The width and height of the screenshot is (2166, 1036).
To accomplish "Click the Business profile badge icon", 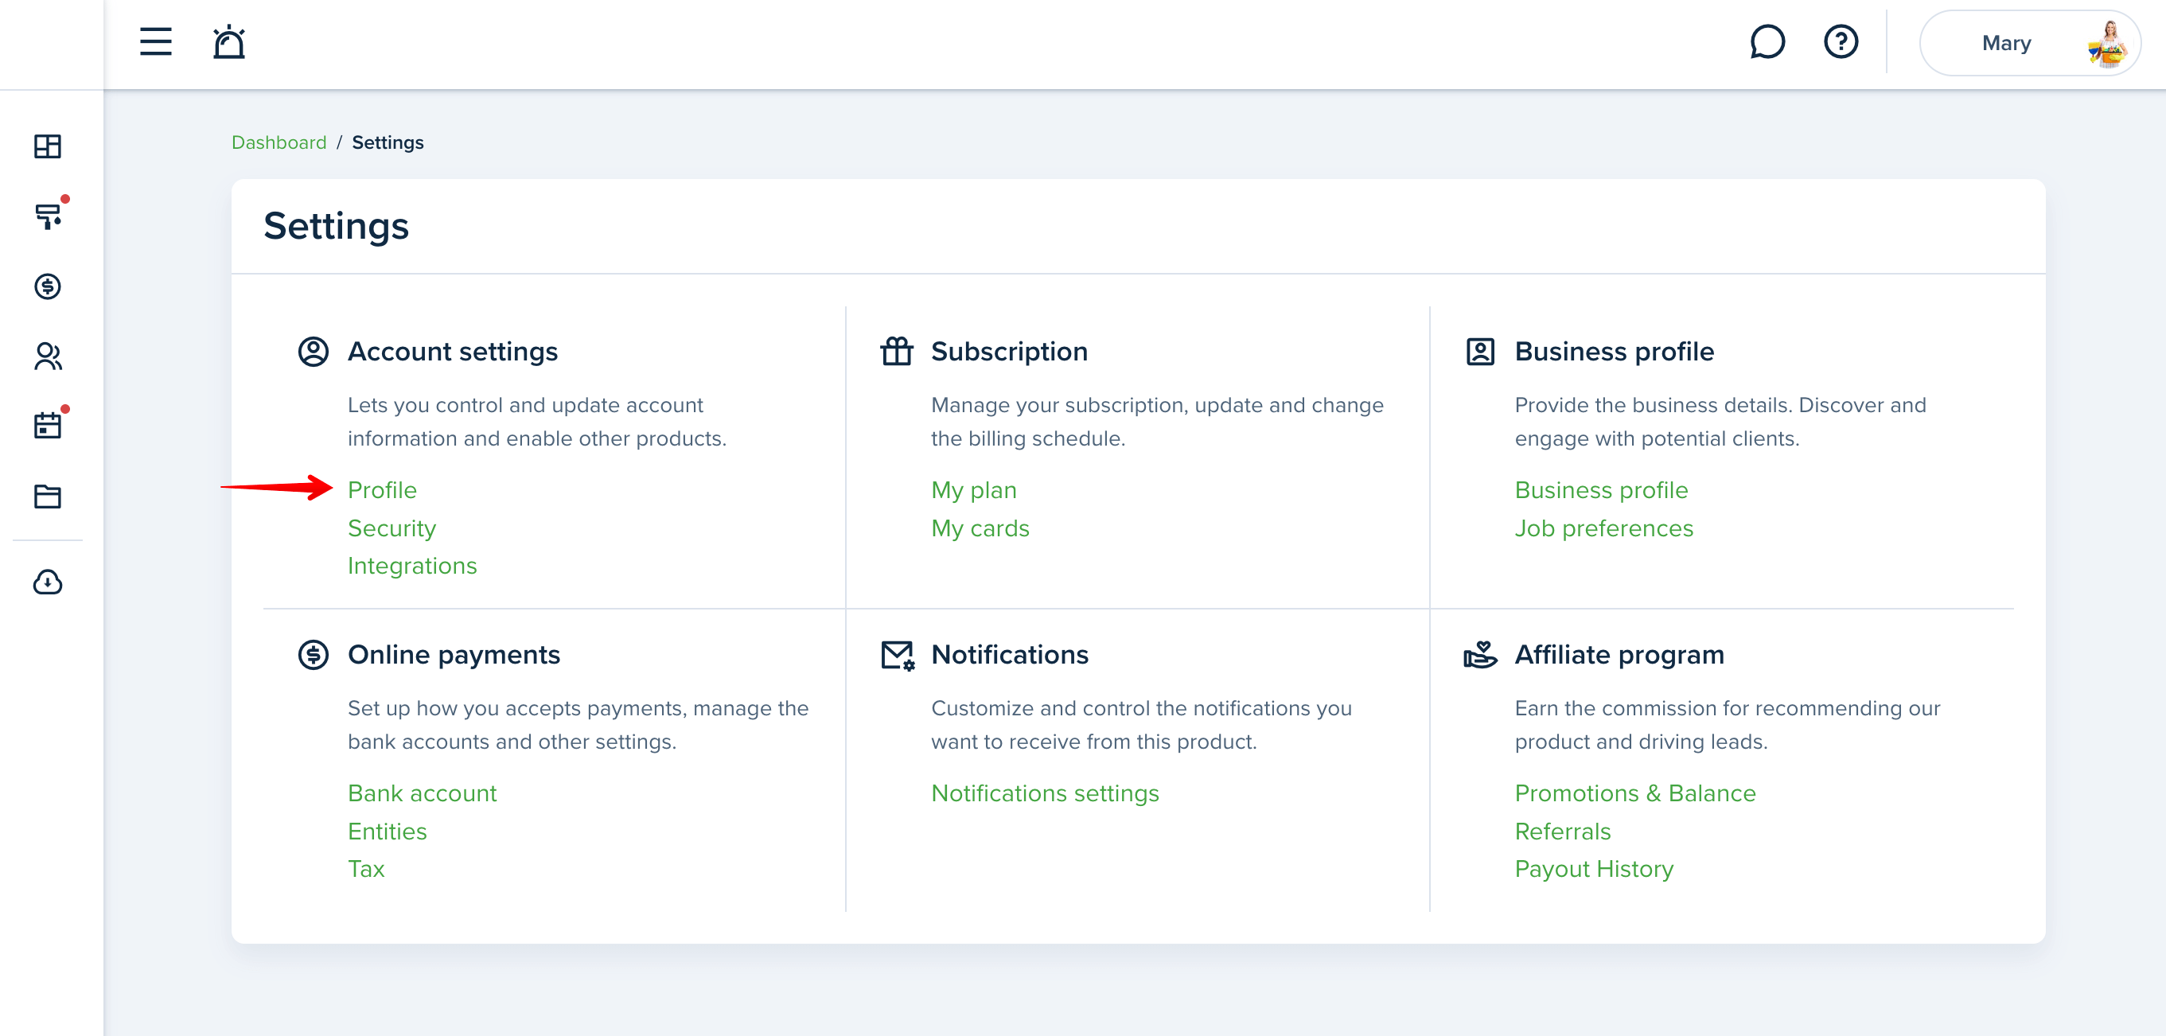I will point(1480,352).
